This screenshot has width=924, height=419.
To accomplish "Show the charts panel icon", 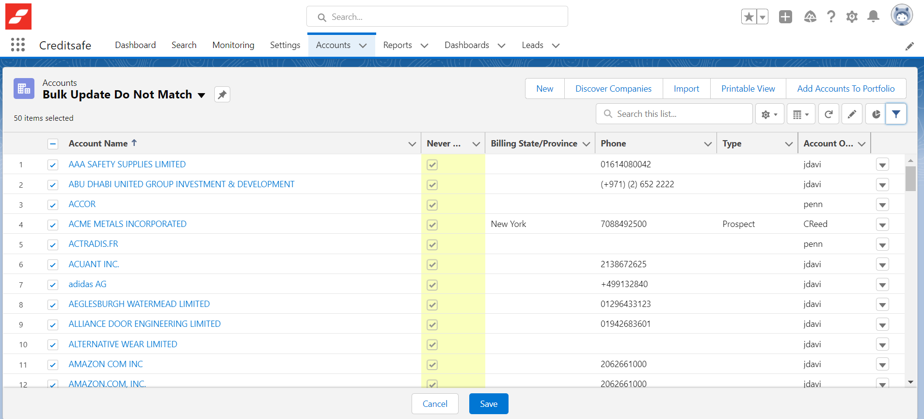I will pos(876,114).
